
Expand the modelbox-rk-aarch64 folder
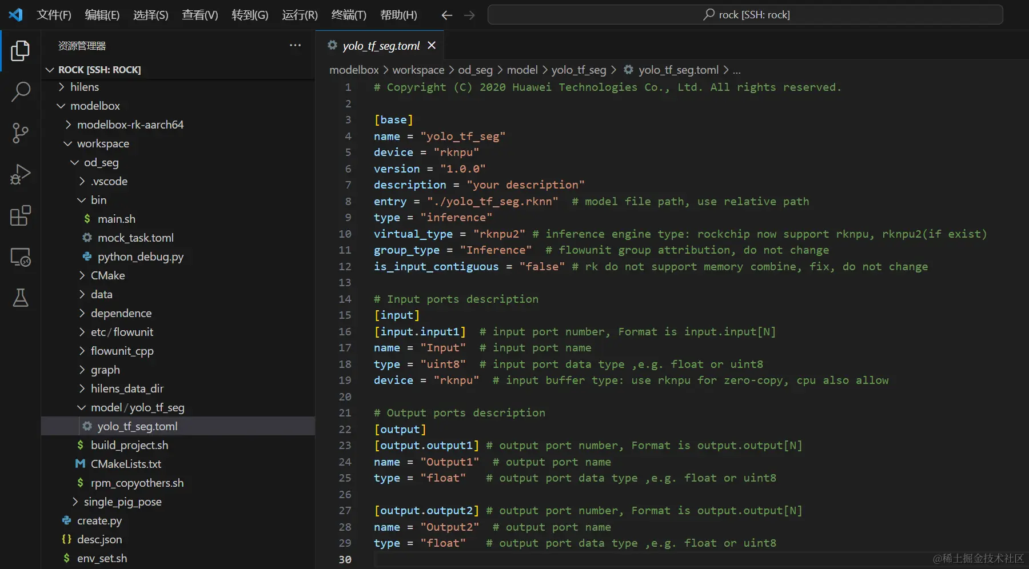tap(68, 125)
